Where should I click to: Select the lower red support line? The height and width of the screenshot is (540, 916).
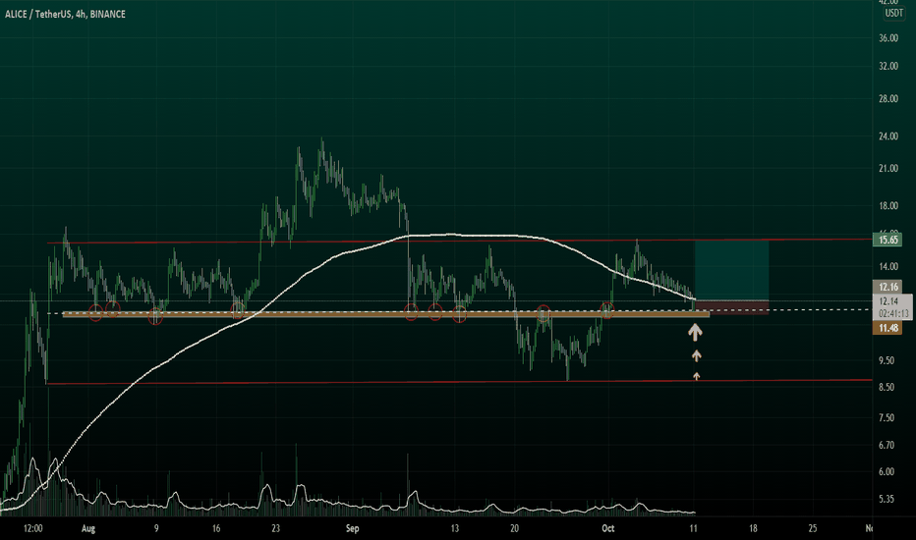point(459,382)
